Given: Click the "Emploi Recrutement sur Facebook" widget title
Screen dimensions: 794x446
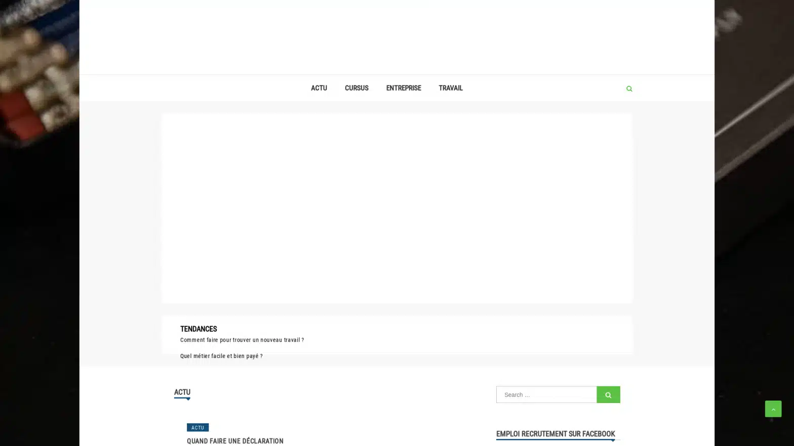Looking at the screenshot, I should [555, 434].
